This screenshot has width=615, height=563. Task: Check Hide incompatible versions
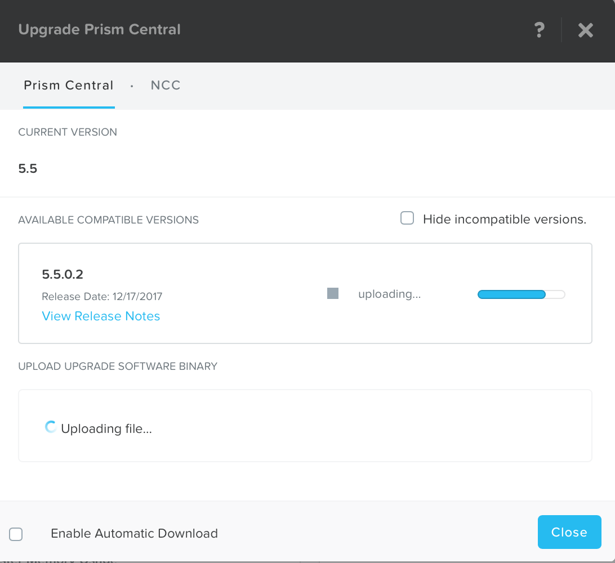click(x=407, y=218)
